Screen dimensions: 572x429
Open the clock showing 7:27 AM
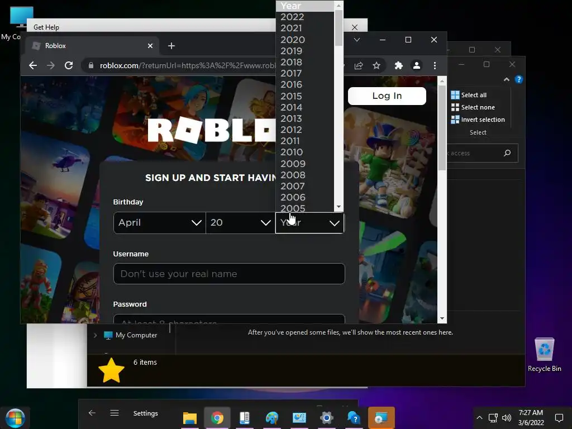[531, 418]
